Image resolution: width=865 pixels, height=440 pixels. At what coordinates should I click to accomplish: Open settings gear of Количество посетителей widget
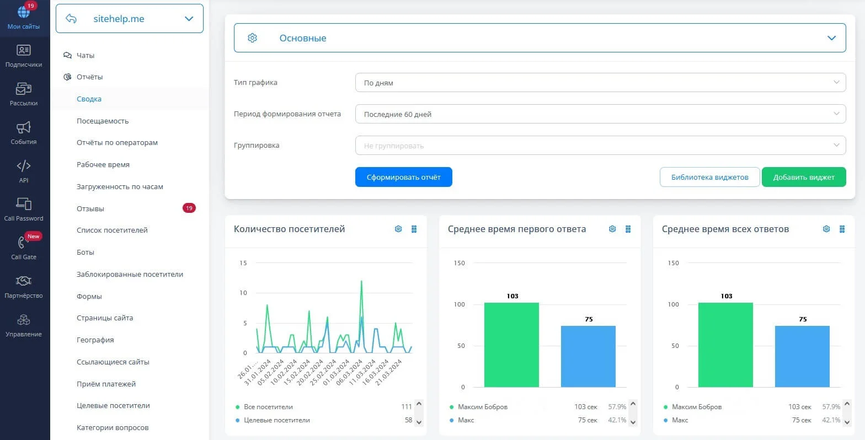(398, 229)
